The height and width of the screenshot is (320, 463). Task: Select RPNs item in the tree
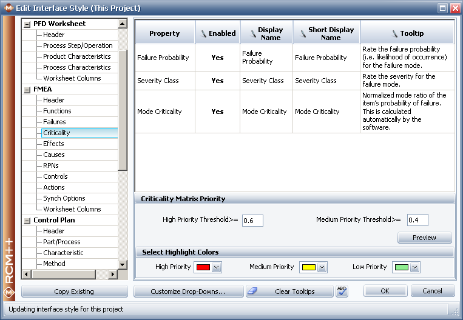51,165
